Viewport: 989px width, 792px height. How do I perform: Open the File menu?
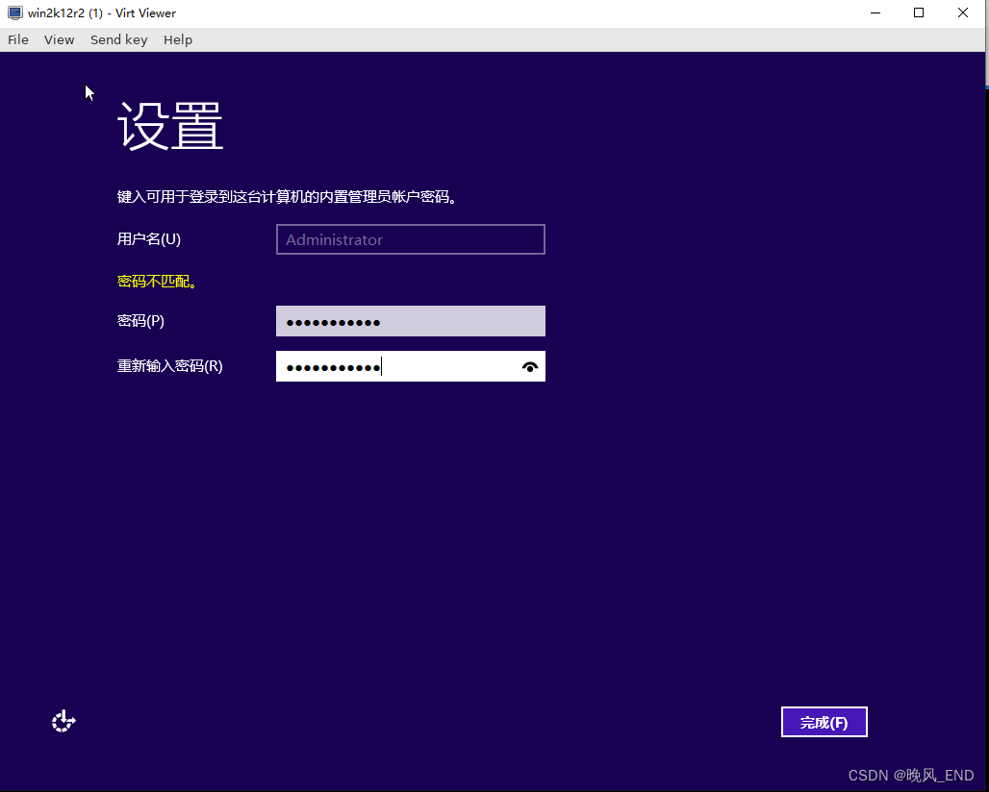[x=17, y=39]
